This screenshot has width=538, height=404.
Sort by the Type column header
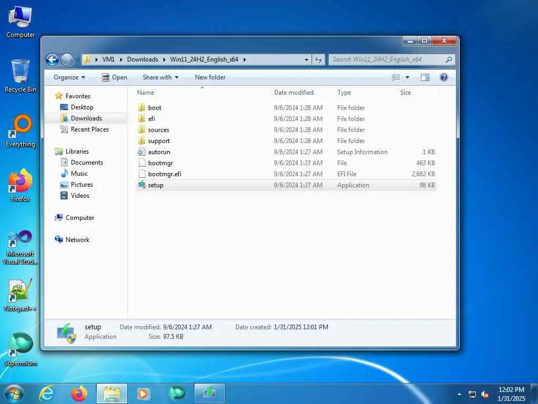point(365,93)
